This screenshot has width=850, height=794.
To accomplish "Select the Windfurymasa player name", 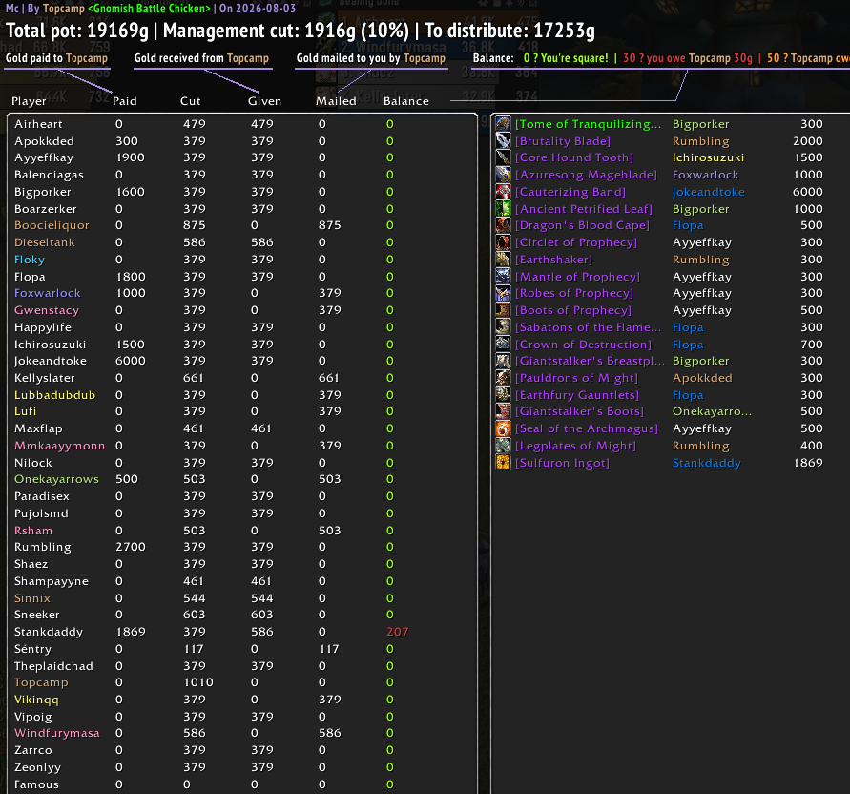I will tap(57, 733).
